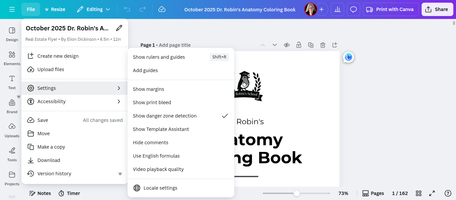Open the analytics bar chart icon
This screenshot has width=456, height=200.
point(337,9)
